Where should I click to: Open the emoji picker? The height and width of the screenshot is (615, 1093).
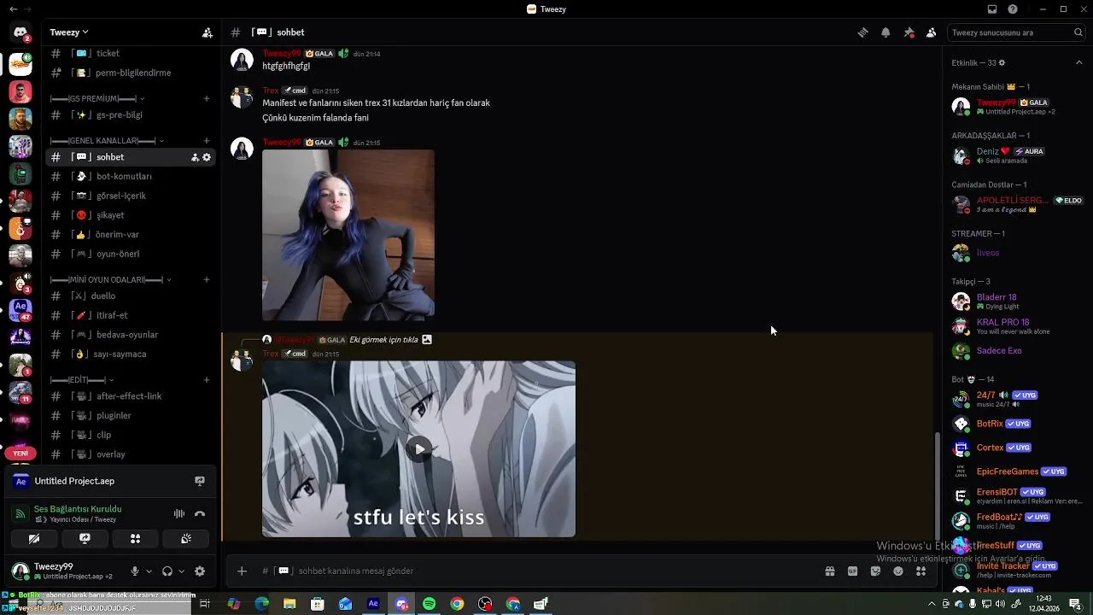point(898,571)
